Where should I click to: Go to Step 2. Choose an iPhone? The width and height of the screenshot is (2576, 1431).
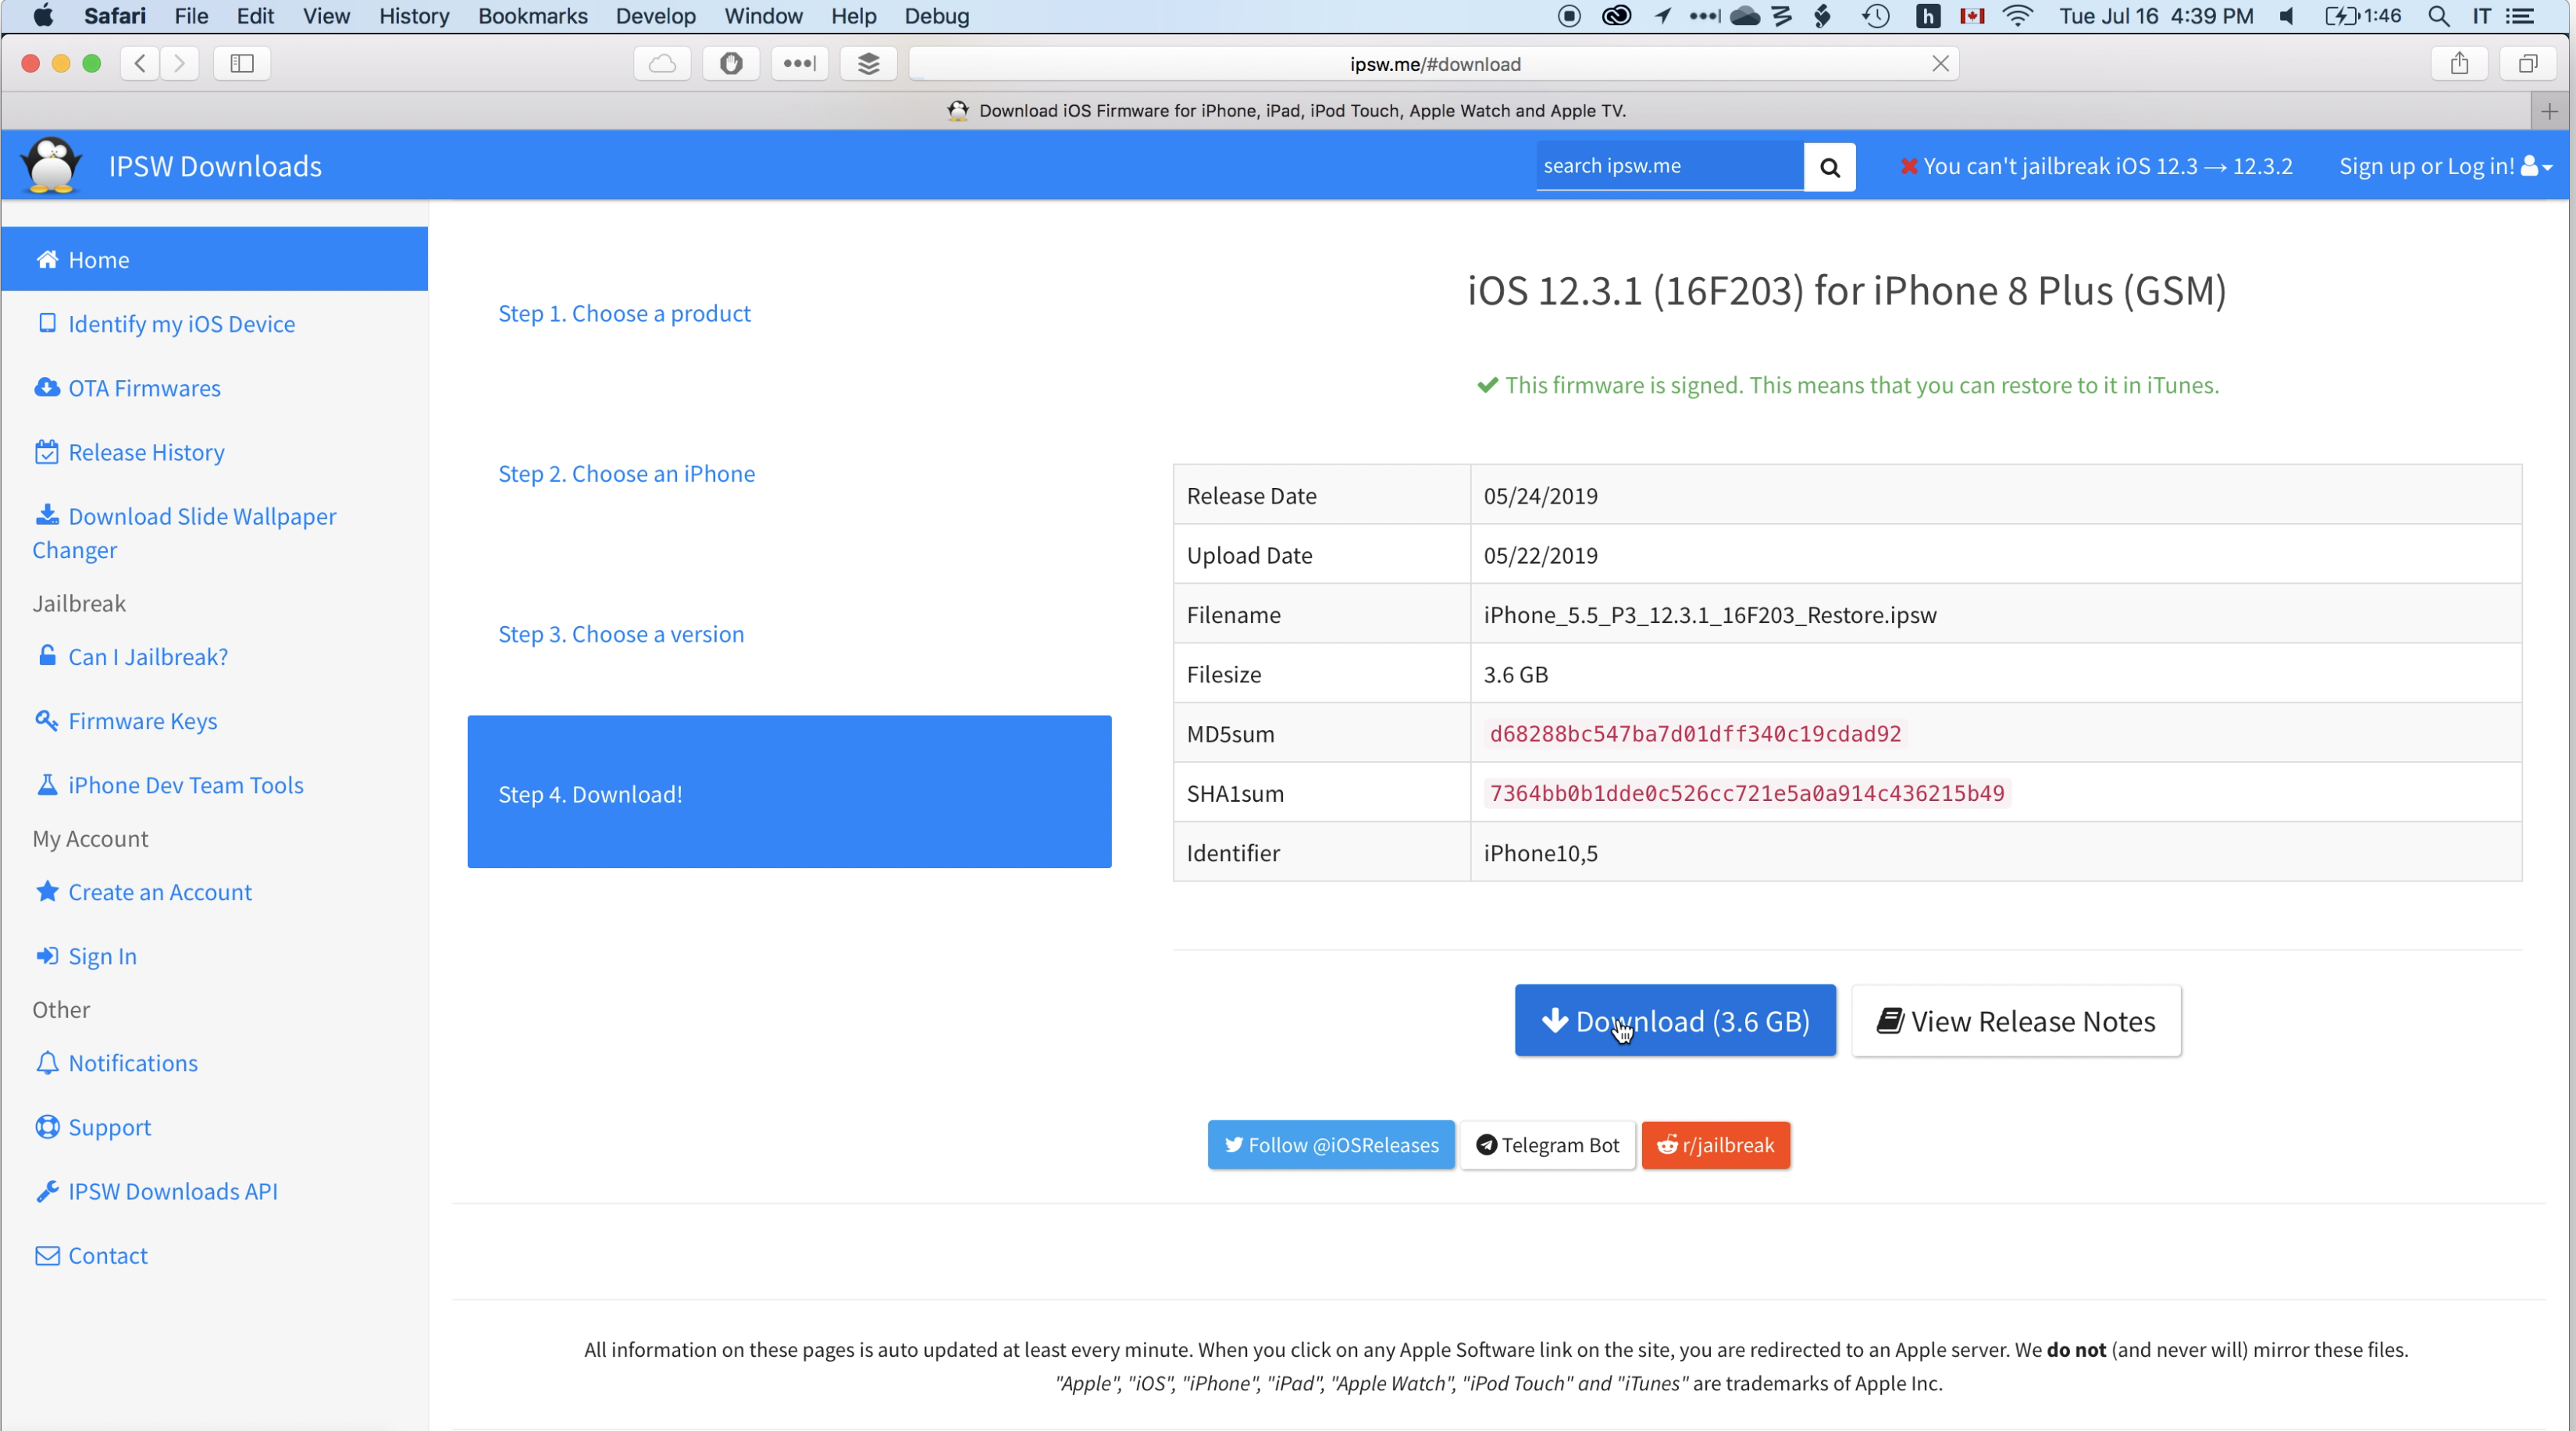tap(626, 473)
